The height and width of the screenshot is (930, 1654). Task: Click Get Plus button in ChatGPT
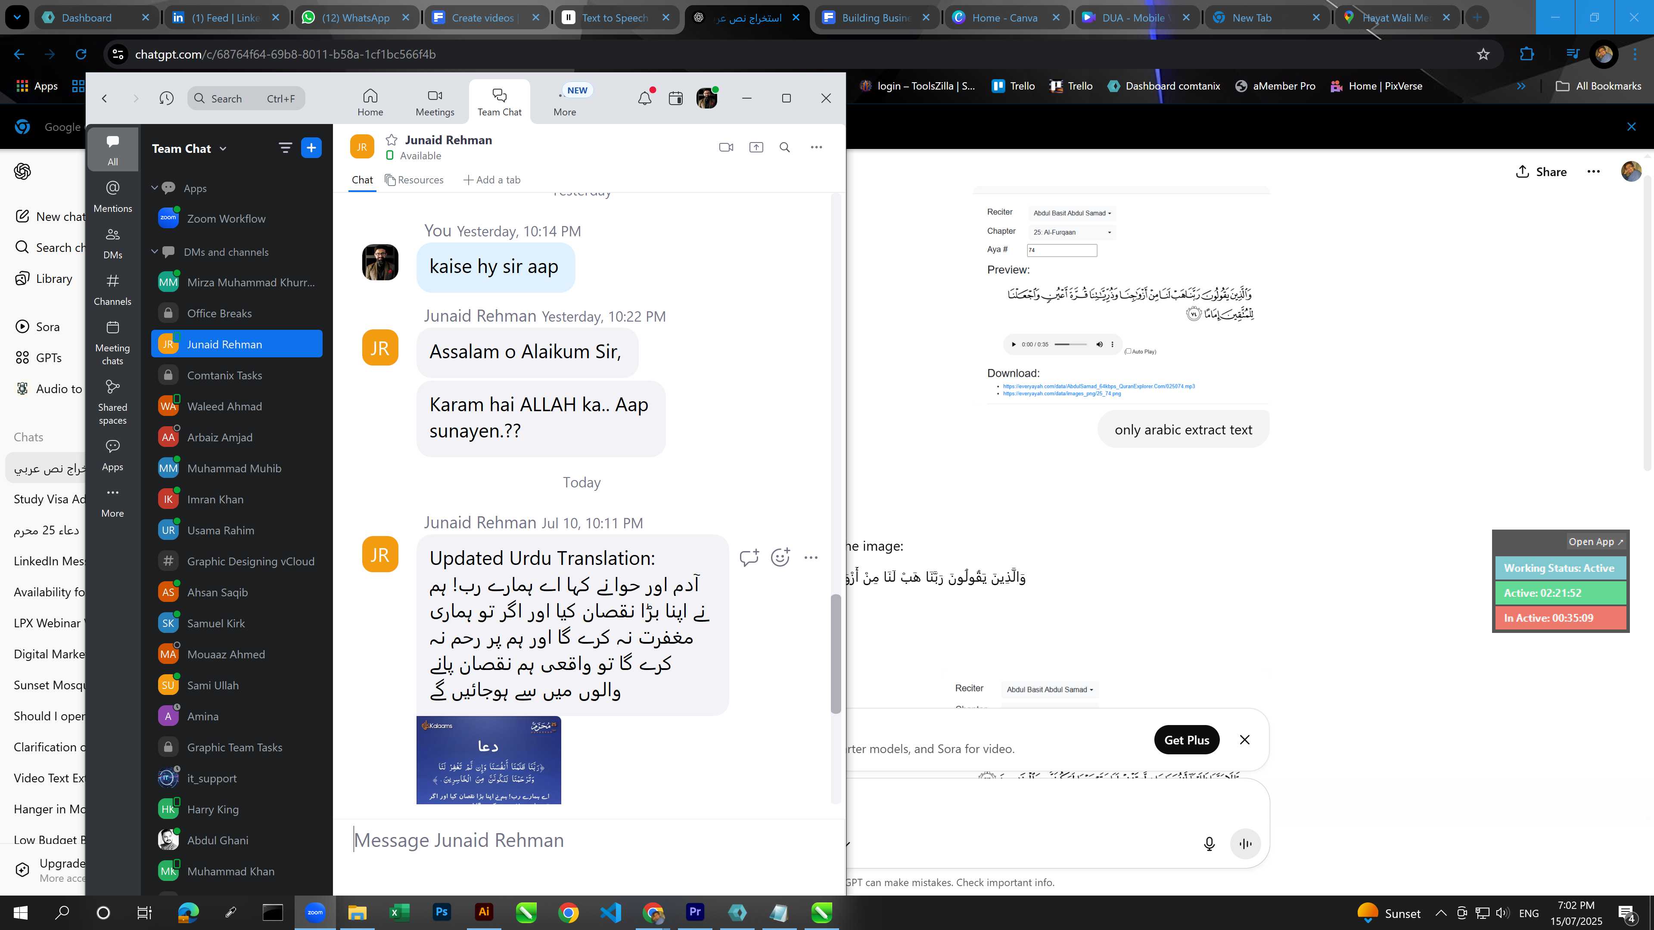[x=1187, y=740]
